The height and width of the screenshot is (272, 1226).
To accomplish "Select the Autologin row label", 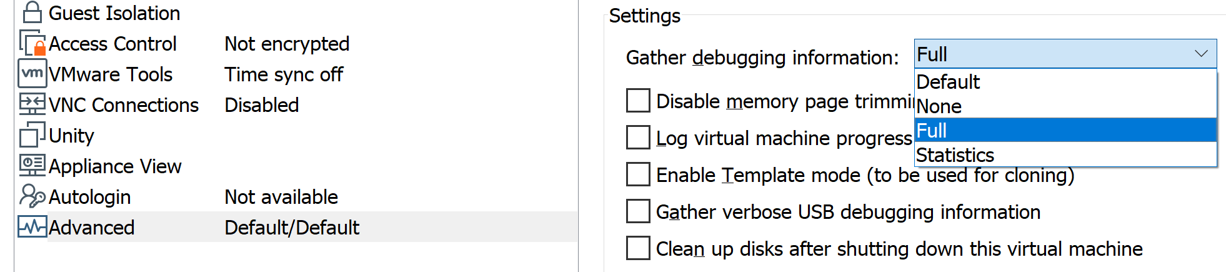I will point(90,197).
